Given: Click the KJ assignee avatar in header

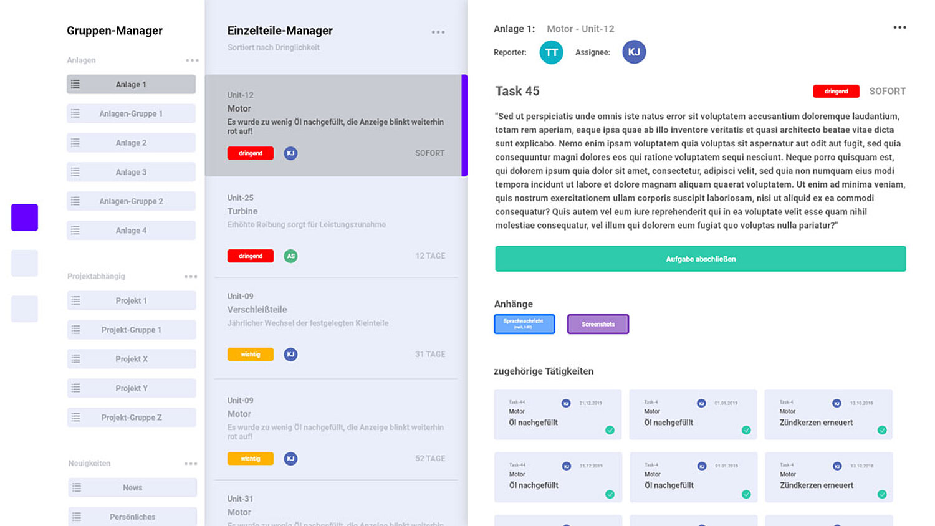Looking at the screenshot, I should tap(634, 52).
